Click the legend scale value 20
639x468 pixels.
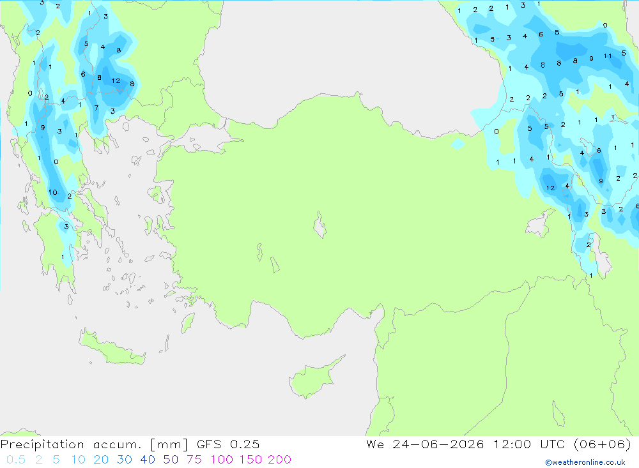tap(101, 460)
